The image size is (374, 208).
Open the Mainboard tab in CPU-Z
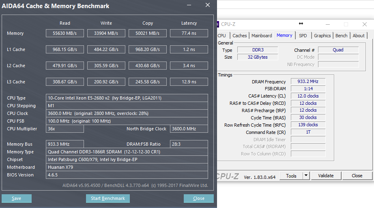click(262, 36)
